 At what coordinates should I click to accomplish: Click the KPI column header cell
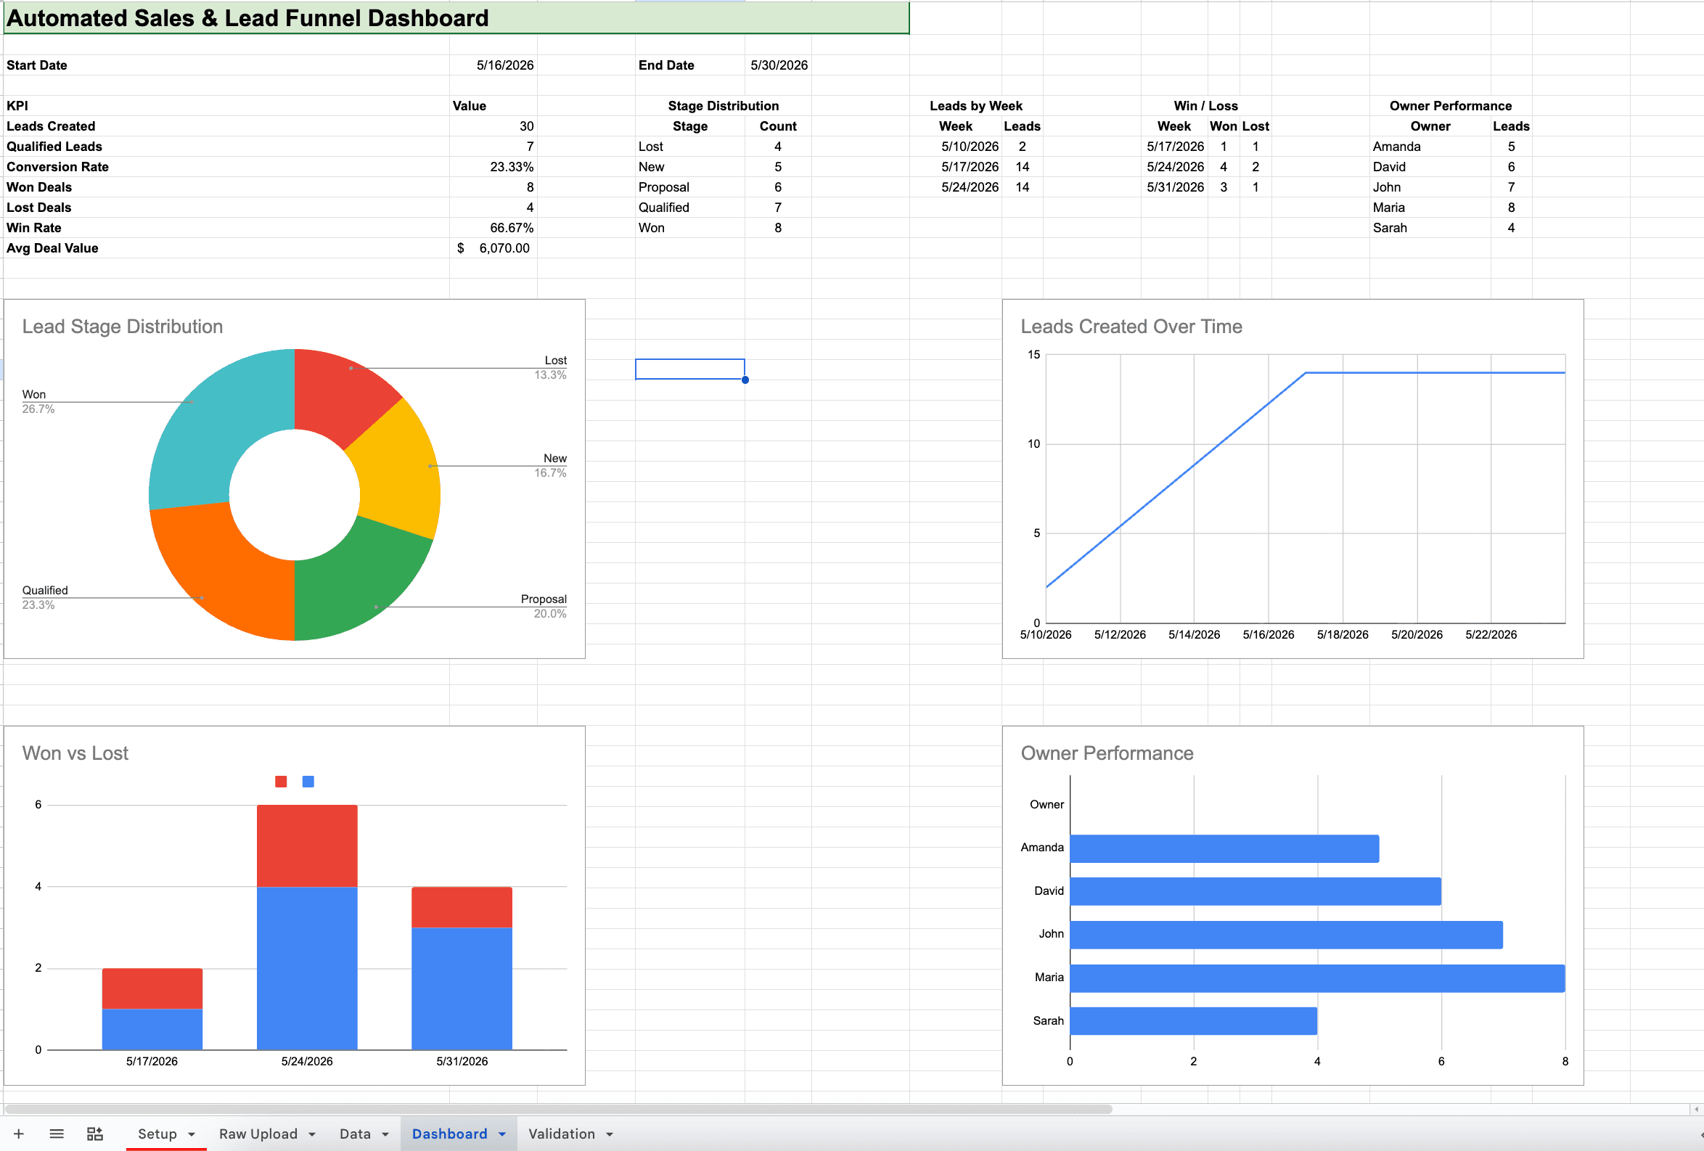click(x=226, y=105)
